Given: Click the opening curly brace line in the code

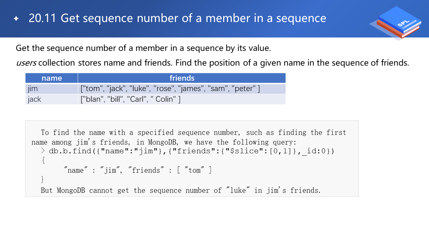Looking at the screenshot, I should pos(43,160).
